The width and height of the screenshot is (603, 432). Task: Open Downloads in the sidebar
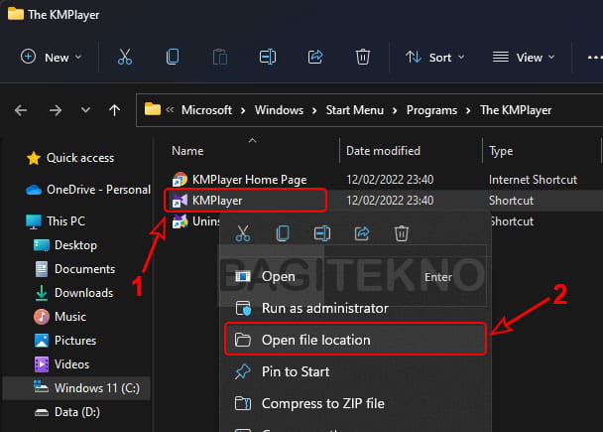[73, 293]
